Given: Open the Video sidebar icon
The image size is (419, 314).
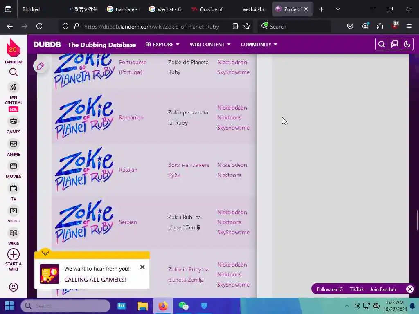Looking at the screenshot, I should pyautogui.click(x=14, y=211).
